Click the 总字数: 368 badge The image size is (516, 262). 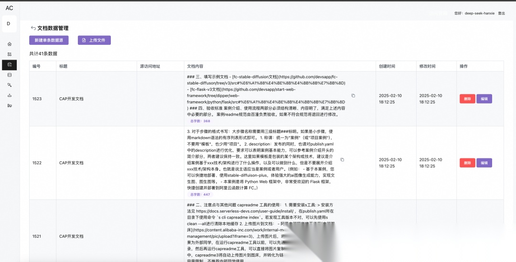200,121
